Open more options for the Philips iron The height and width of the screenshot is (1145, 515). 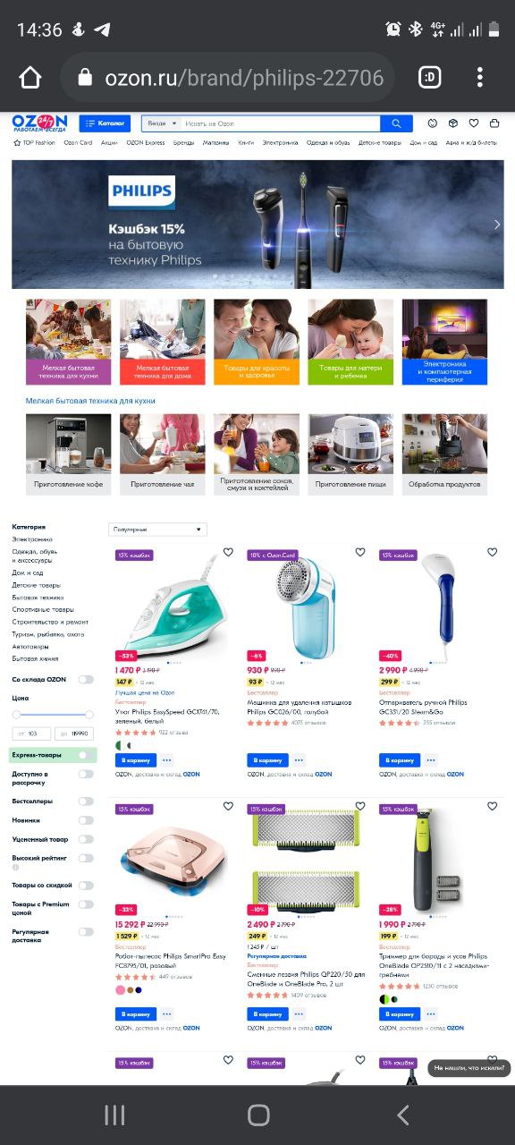tap(167, 759)
